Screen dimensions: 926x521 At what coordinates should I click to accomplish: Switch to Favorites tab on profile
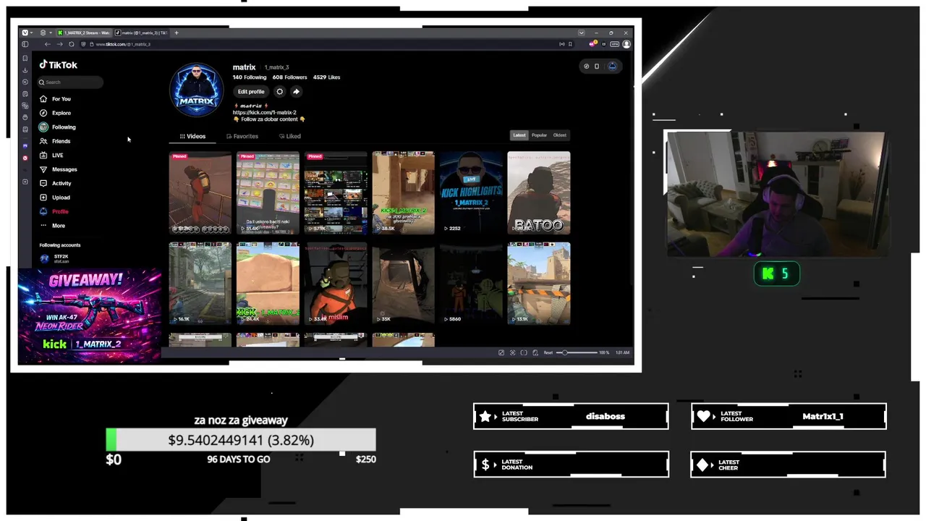pyautogui.click(x=242, y=136)
